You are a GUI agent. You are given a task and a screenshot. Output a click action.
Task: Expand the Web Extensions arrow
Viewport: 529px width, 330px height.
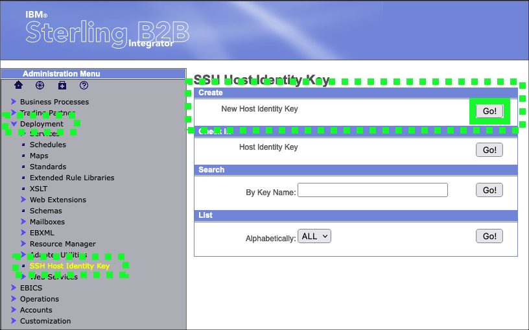click(23, 200)
